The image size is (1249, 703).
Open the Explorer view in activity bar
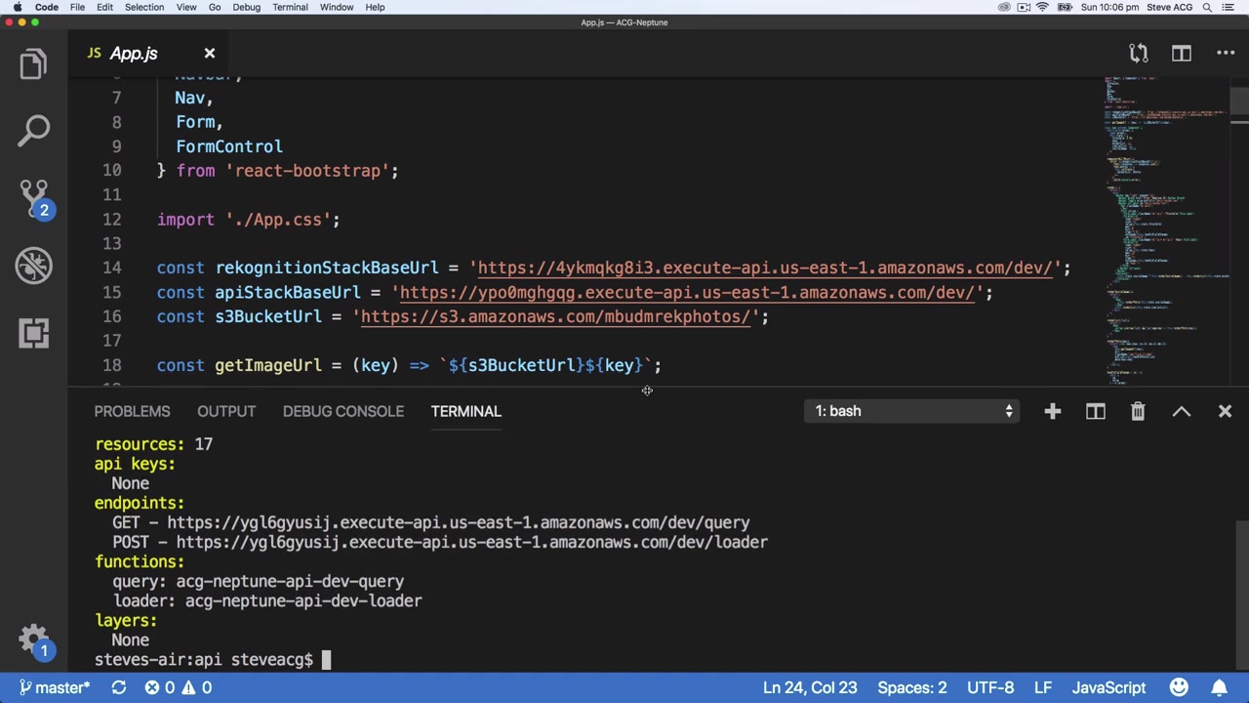click(x=33, y=64)
